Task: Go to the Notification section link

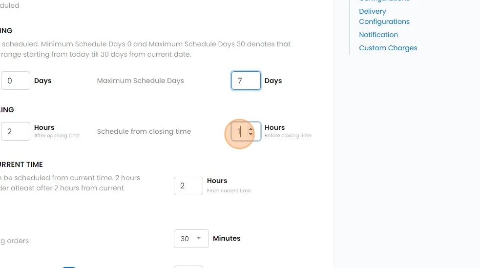Action: point(378,35)
